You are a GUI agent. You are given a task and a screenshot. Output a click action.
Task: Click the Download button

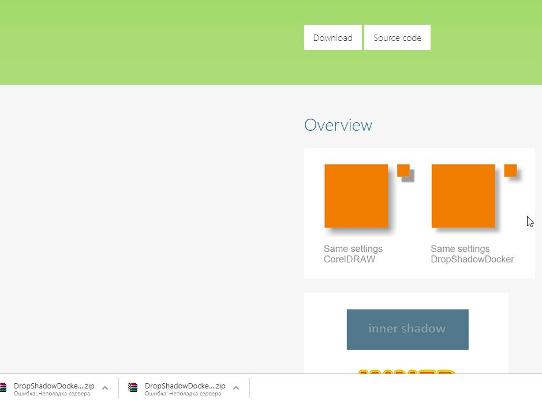333,37
